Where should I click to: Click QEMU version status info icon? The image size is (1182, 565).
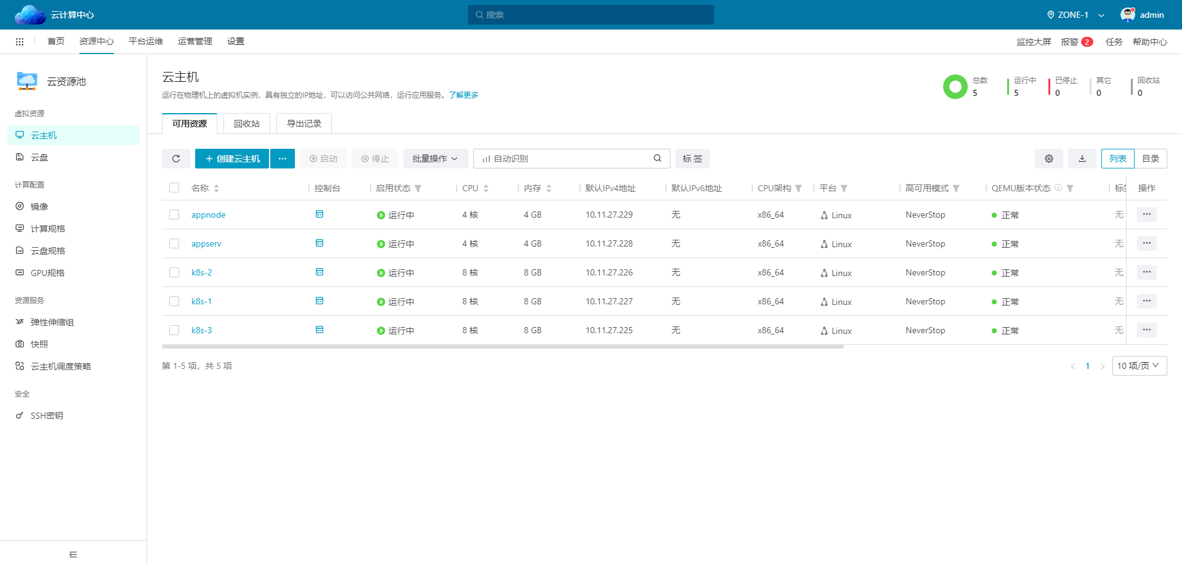[1058, 188]
